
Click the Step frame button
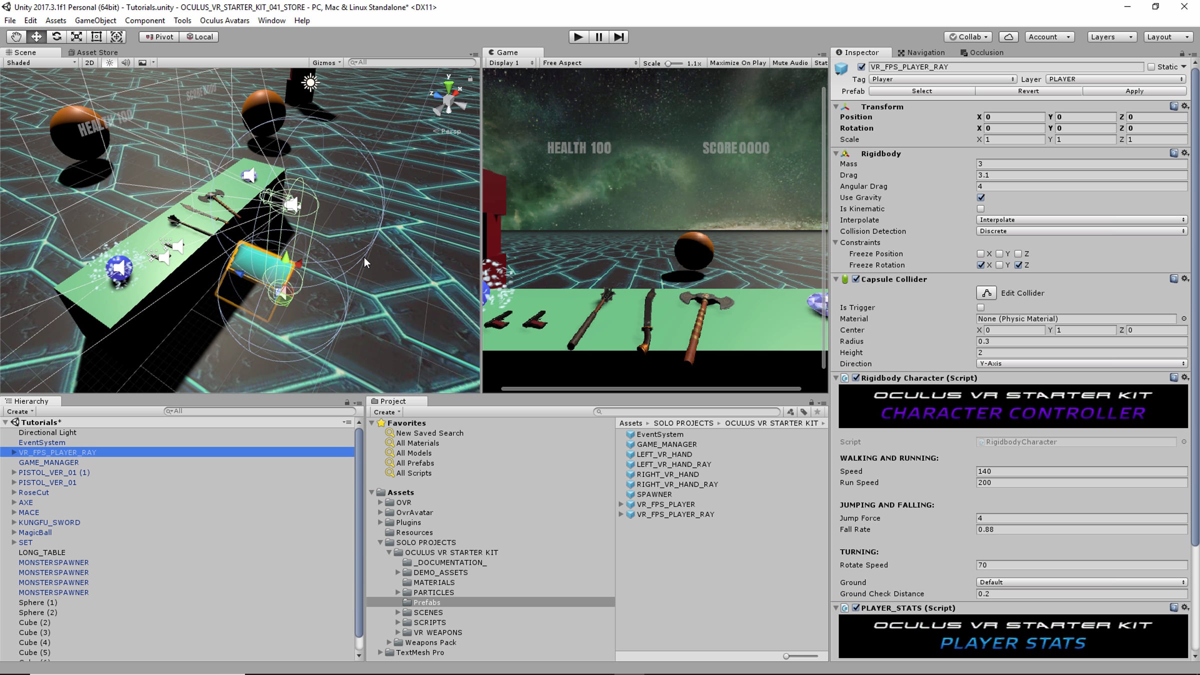[618, 36]
